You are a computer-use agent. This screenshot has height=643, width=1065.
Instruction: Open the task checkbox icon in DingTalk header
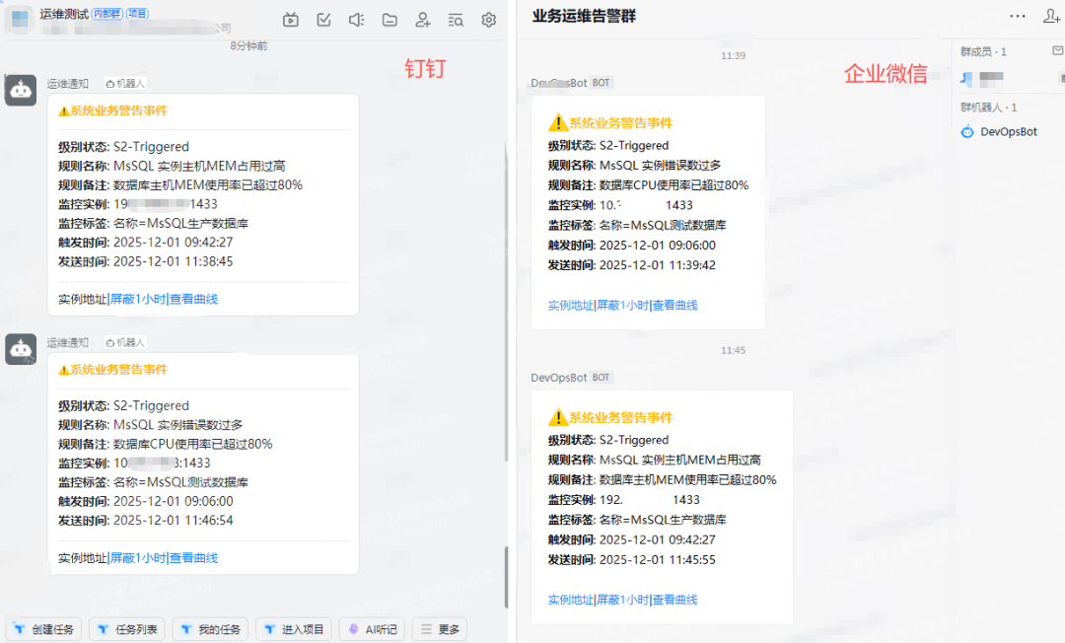coord(323,20)
